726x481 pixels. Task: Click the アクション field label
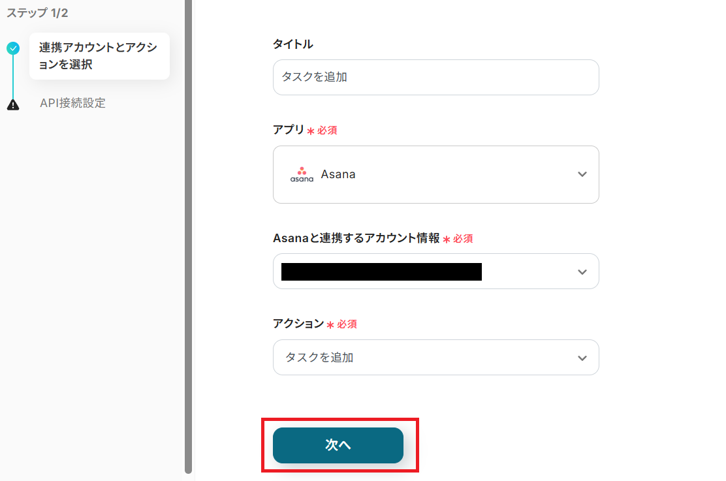[298, 324]
